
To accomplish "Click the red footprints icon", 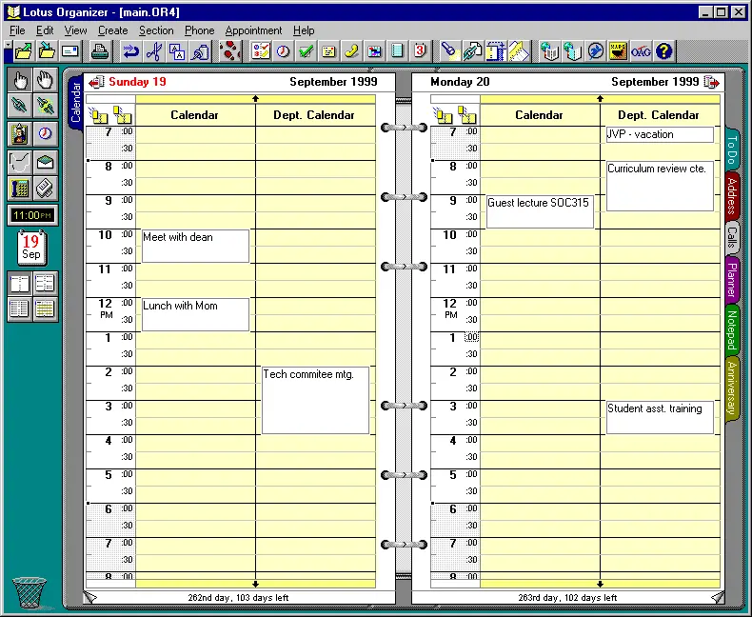I will click(230, 51).
